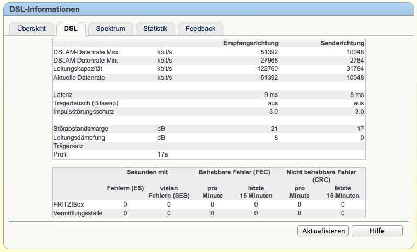Open the Feedback tab
The width and height of the screenshot is (417, 252).
pyautogui.click(x=200, y=29)
